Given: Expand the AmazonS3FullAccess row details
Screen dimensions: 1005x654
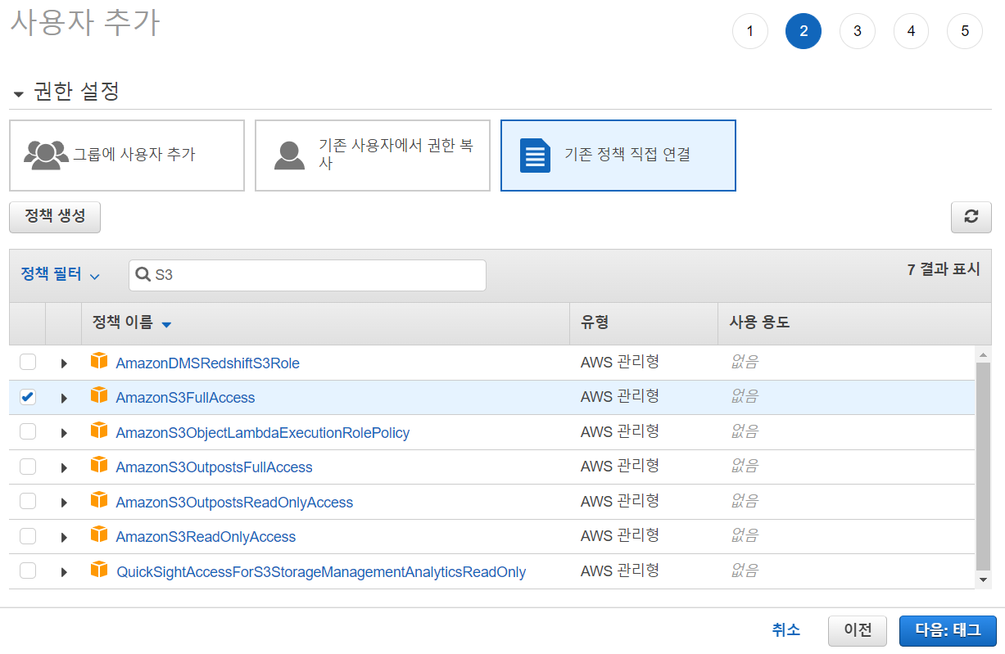Looking at the screenshot, I should pyautogui.click(x=64, y=398).
